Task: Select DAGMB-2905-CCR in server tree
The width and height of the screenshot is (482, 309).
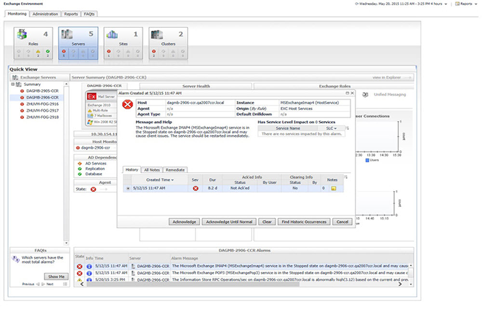Action: pyautogui.click(x=42, y=91)
